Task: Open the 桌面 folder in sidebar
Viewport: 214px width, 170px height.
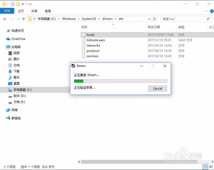Action: click(x=14, y=83)
